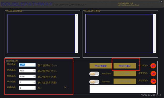Screen dimensions: 164x98
Task: Click the '输入缓冲区大小:' label
Action: coord(47,65)
